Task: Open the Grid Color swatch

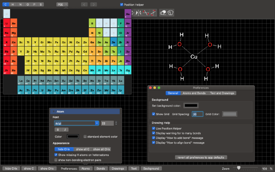Action: [230, 114]
